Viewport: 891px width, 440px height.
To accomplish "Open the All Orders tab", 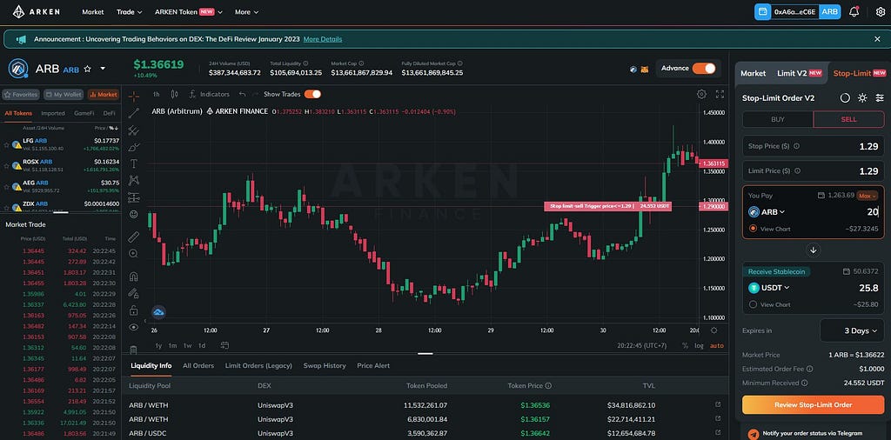I will [198, 365].
